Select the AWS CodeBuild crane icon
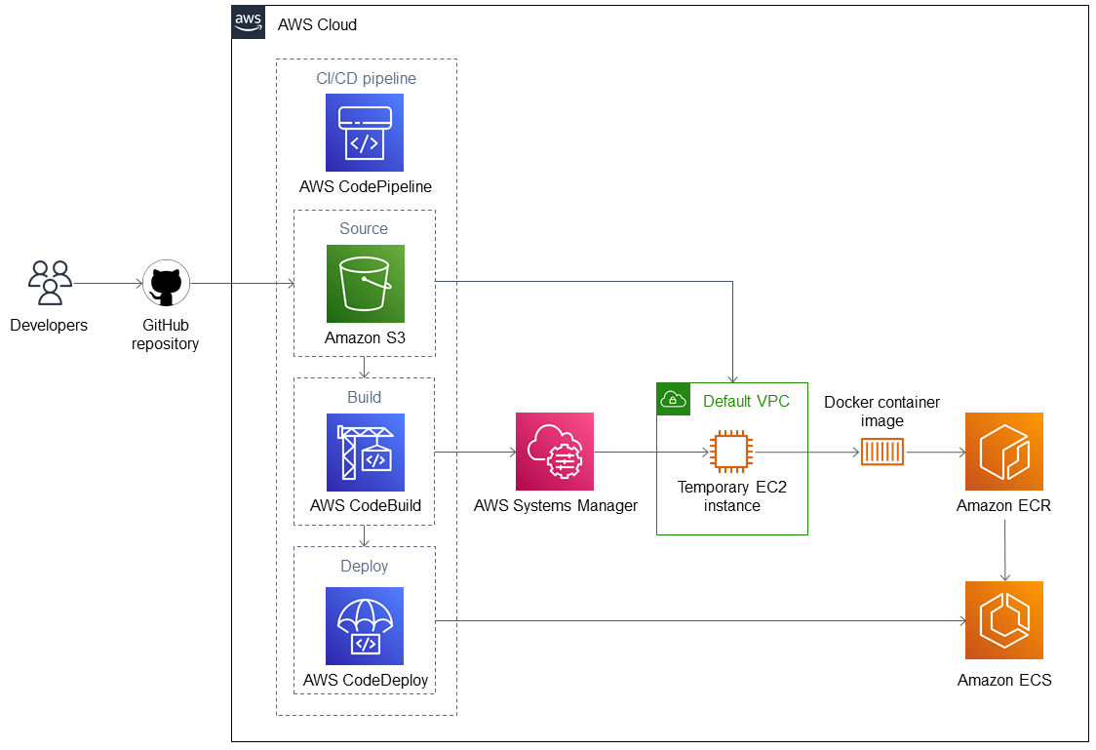Screen dimensions: 1096x750 [365, 453]
